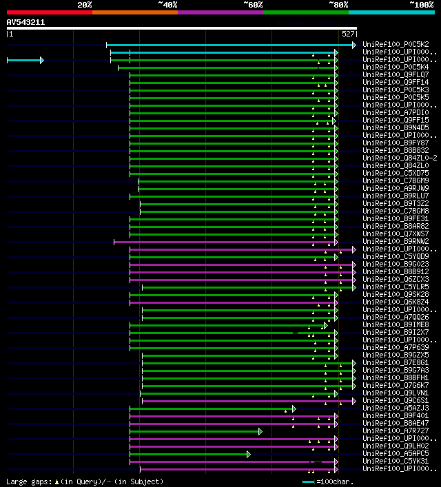Open hit UniRef100_Q9FF14
The width and height of the screenshot is (441, 487).
(x=396, y=82)
